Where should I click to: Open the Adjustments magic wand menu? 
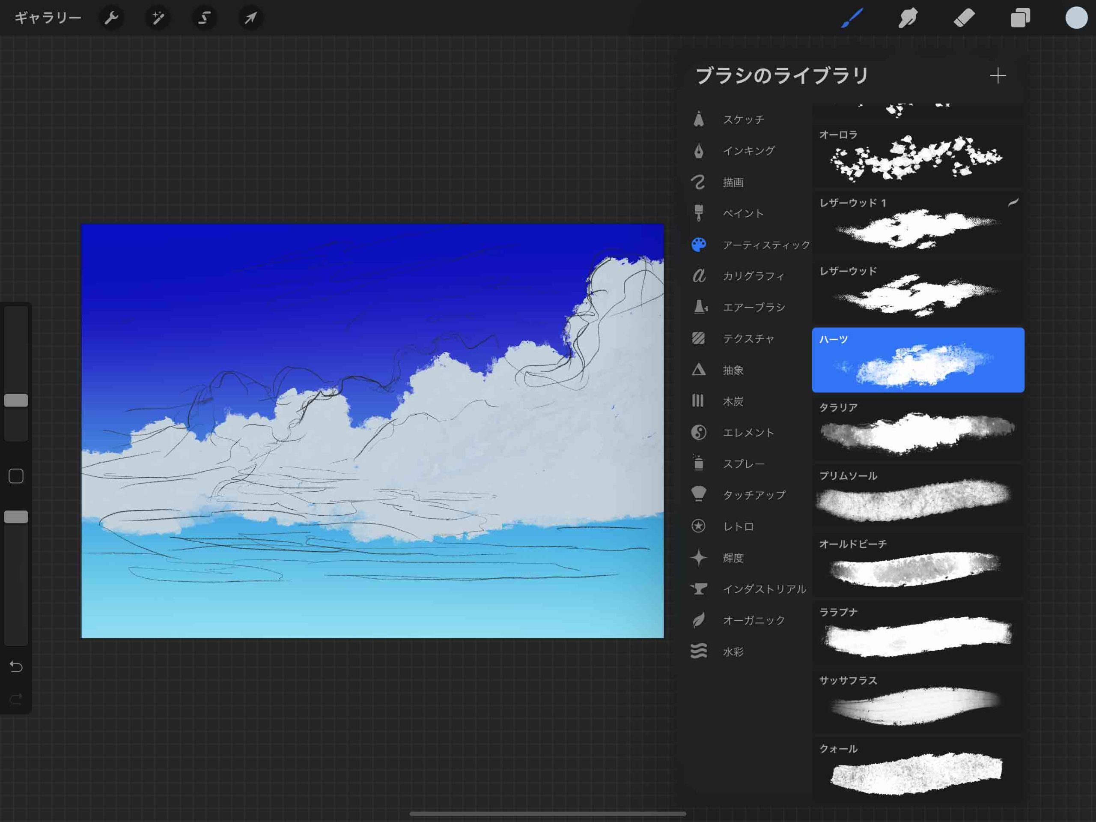click(158, 18)
